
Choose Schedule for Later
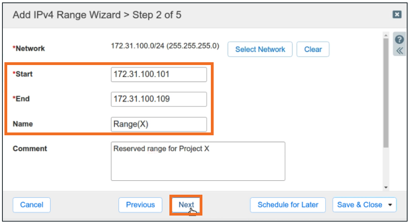[288, 205]
